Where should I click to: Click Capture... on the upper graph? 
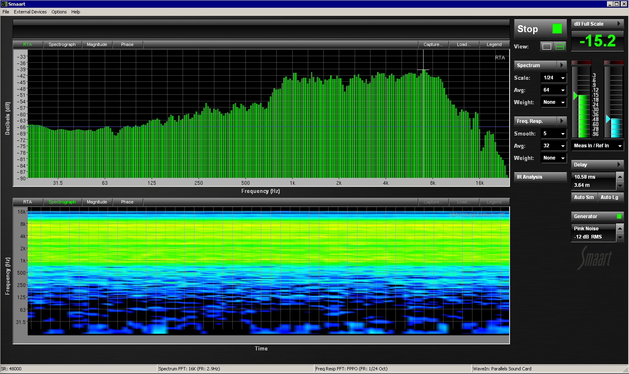(433, 44)
